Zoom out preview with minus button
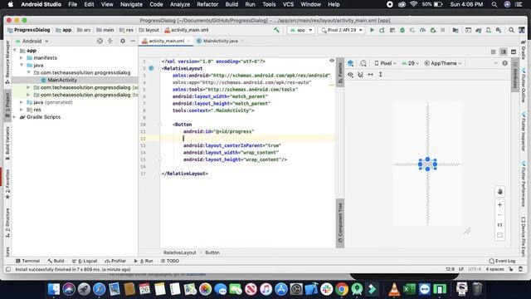Viewport: 531px width, 299px height. pos(499,215)
